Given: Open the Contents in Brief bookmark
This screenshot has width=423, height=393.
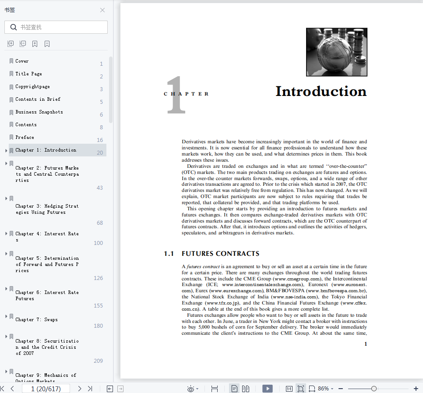Looking at the screenshot, I should (x=38, y=99).
